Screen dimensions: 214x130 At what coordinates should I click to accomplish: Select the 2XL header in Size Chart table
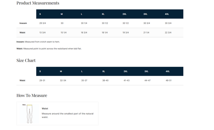pyautogui.click(x=125, y=71)
